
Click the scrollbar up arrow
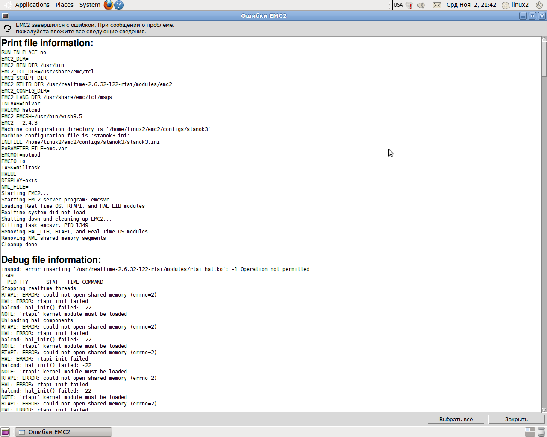tap(544, 39)
